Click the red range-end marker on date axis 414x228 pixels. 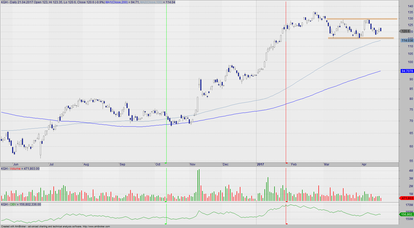[287, 163]
